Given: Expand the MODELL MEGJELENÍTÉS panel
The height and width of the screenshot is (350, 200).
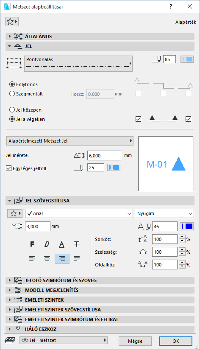Looking at the screenshot, I should coord(100,290).
